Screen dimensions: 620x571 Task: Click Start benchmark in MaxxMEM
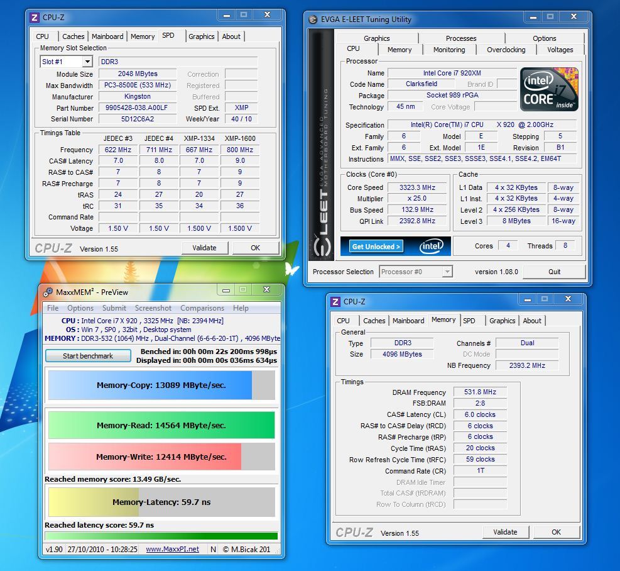(88, 355)
